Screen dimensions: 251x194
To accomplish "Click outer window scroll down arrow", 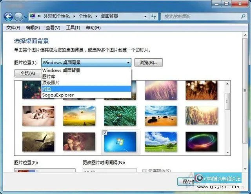I will click(245, 169).
